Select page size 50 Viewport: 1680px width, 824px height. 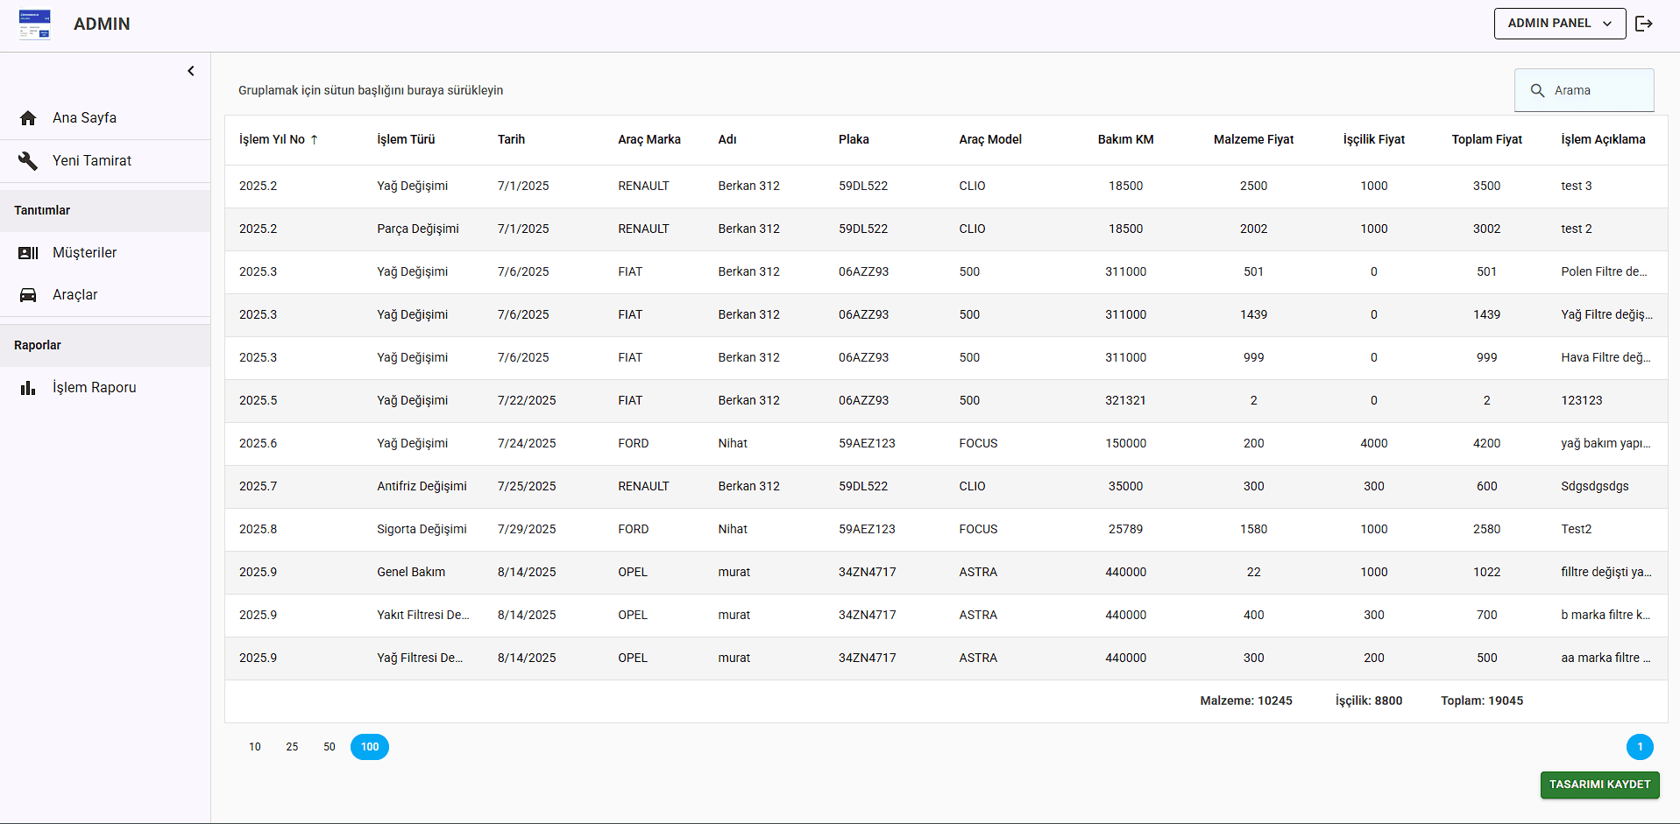click(330, 747)
